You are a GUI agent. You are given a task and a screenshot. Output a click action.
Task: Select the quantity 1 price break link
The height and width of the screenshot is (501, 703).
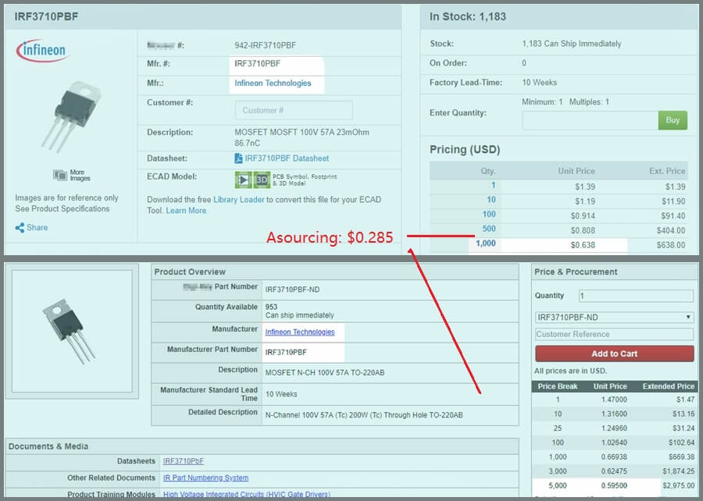(x=493, y=186)
